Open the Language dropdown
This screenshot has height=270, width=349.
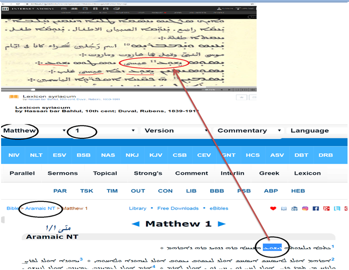pyautogui.click(x=317, y=131)
